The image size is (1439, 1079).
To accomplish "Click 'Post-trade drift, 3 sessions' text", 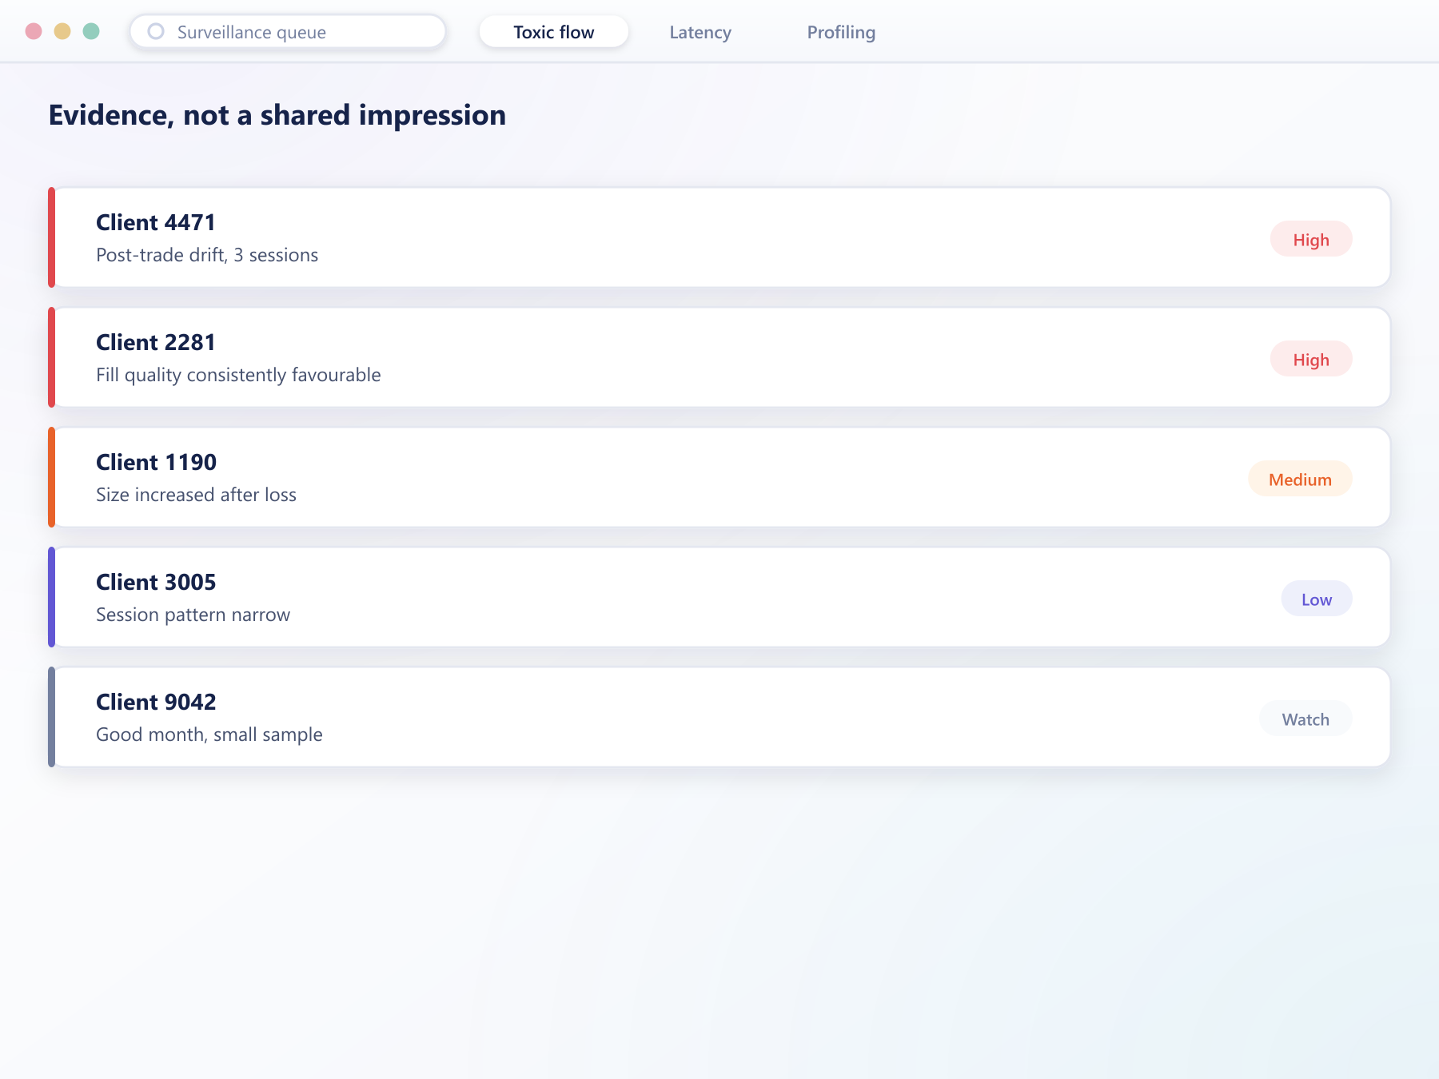I will point(207,255).
